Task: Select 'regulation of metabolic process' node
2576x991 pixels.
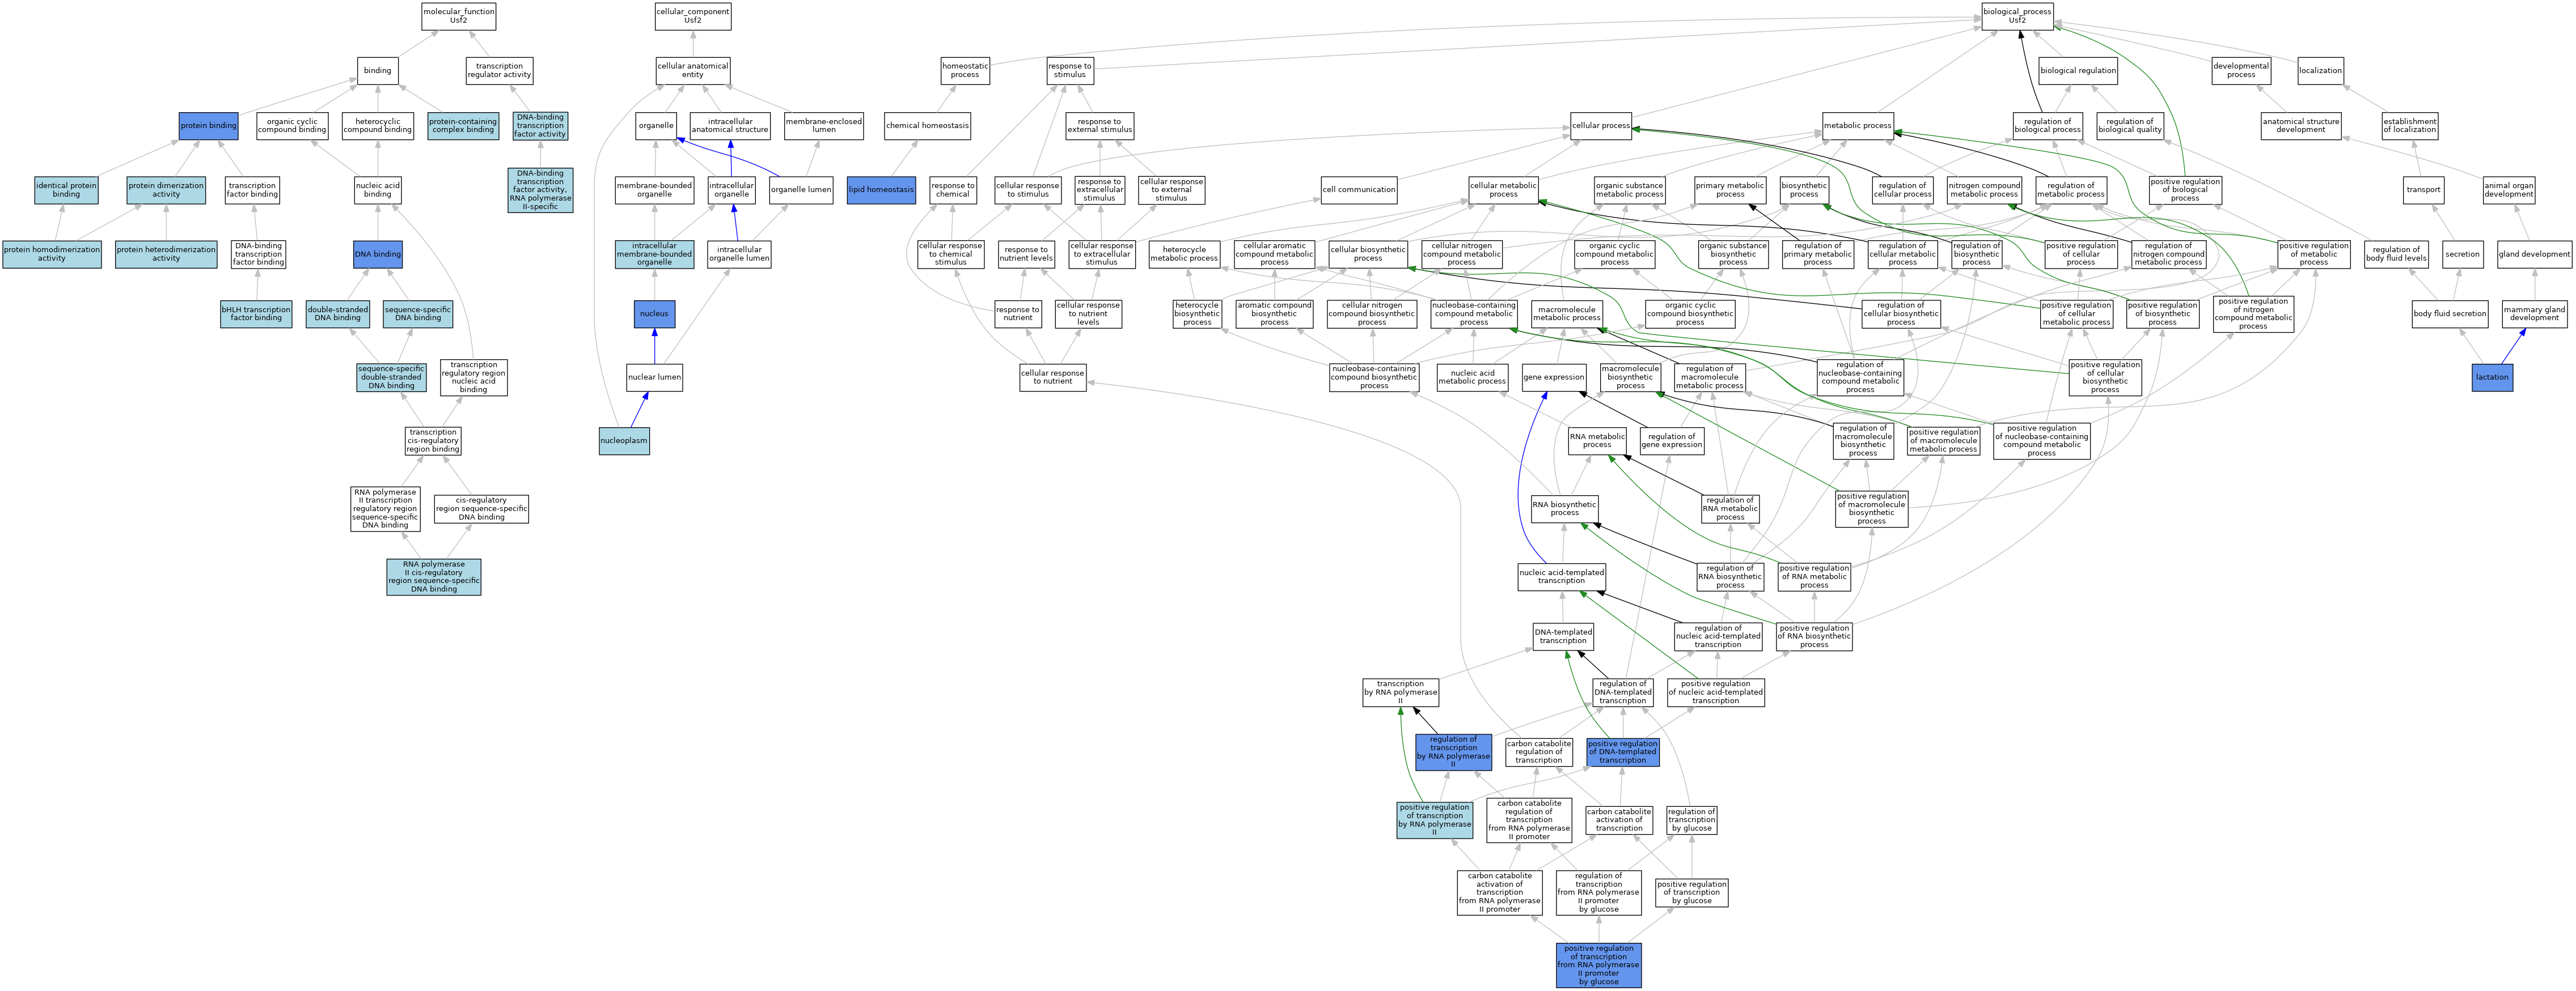Action: tap(2071, 190)
